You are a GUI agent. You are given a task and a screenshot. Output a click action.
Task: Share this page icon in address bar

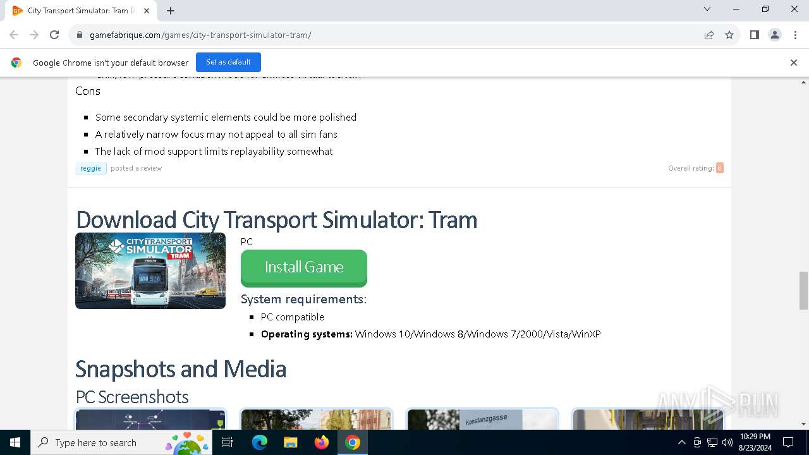(709, 35)
